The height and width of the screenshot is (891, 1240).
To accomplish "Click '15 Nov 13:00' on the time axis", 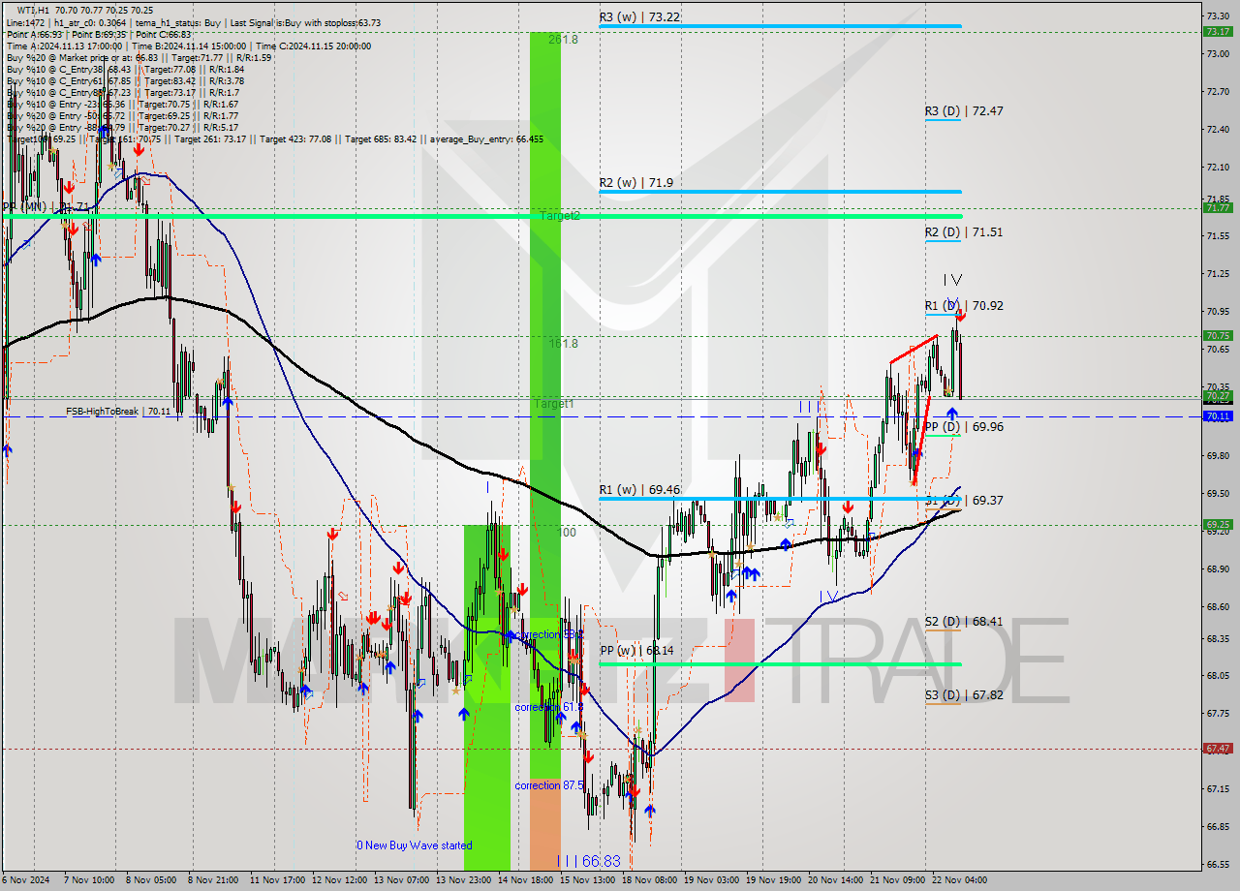I will coord(587,881).
